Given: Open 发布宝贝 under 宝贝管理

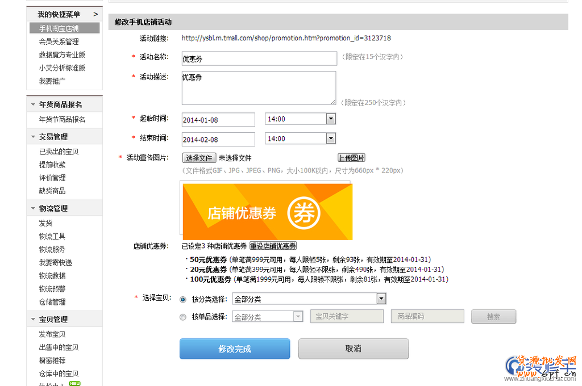Looking at the screenshot, I should (x=52, y=334).
